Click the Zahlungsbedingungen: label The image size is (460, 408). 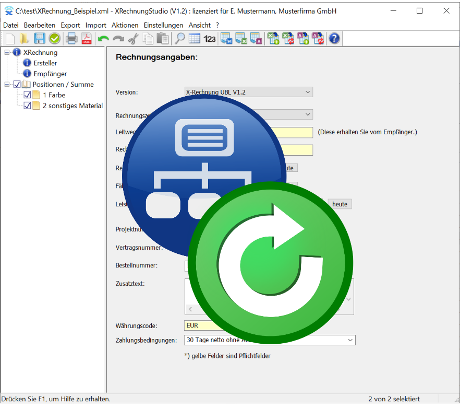coord(146,341)
